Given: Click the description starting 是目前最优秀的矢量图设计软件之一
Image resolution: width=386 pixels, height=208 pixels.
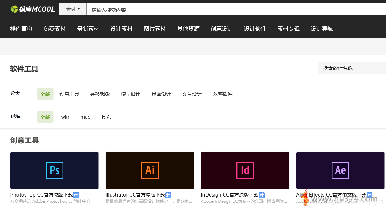Looking at the screenshot, I should (149, 201).
